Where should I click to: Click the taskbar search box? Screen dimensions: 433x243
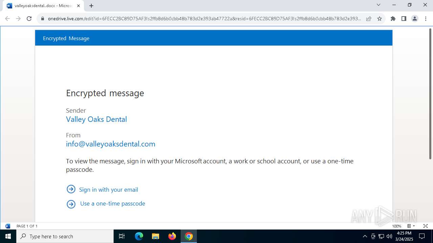pyautogui.click(x=65, y=236)
